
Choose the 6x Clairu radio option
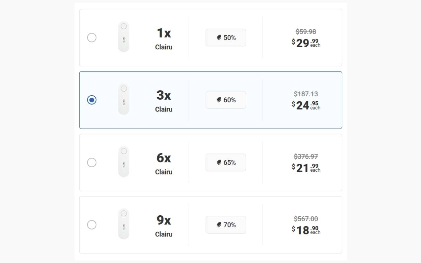click(92, 162)
